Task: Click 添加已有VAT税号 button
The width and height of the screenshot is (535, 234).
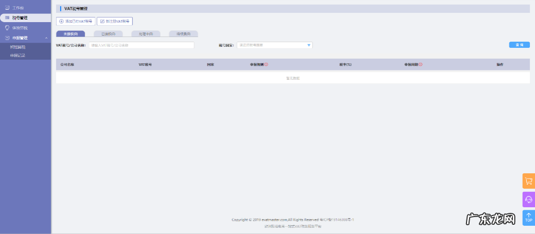Action: pyautogui.click(x=75, y=21)
